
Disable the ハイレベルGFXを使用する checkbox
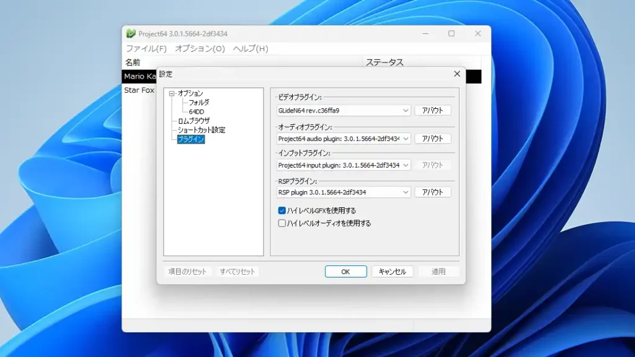(x=280, y=210)
